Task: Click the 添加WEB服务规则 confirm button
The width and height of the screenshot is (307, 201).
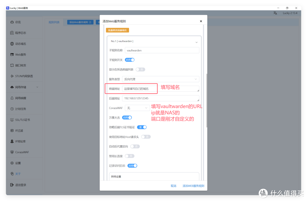Action: (194, 186)
